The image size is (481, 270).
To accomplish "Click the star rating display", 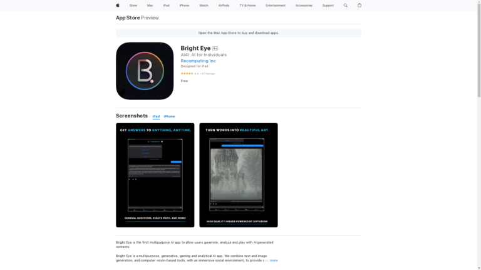I will (x=187, y=74).
